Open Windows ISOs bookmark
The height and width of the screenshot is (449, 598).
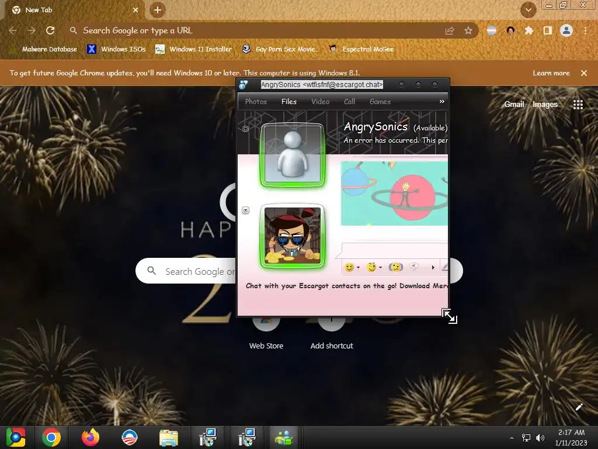tap(116, 49)
